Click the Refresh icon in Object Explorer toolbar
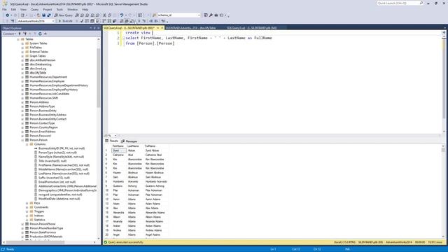 (x=40, y=34)
